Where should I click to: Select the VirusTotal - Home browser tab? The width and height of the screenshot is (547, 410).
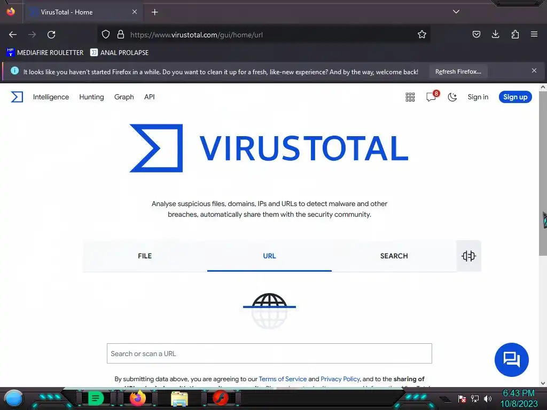click(x=83, y=12)
